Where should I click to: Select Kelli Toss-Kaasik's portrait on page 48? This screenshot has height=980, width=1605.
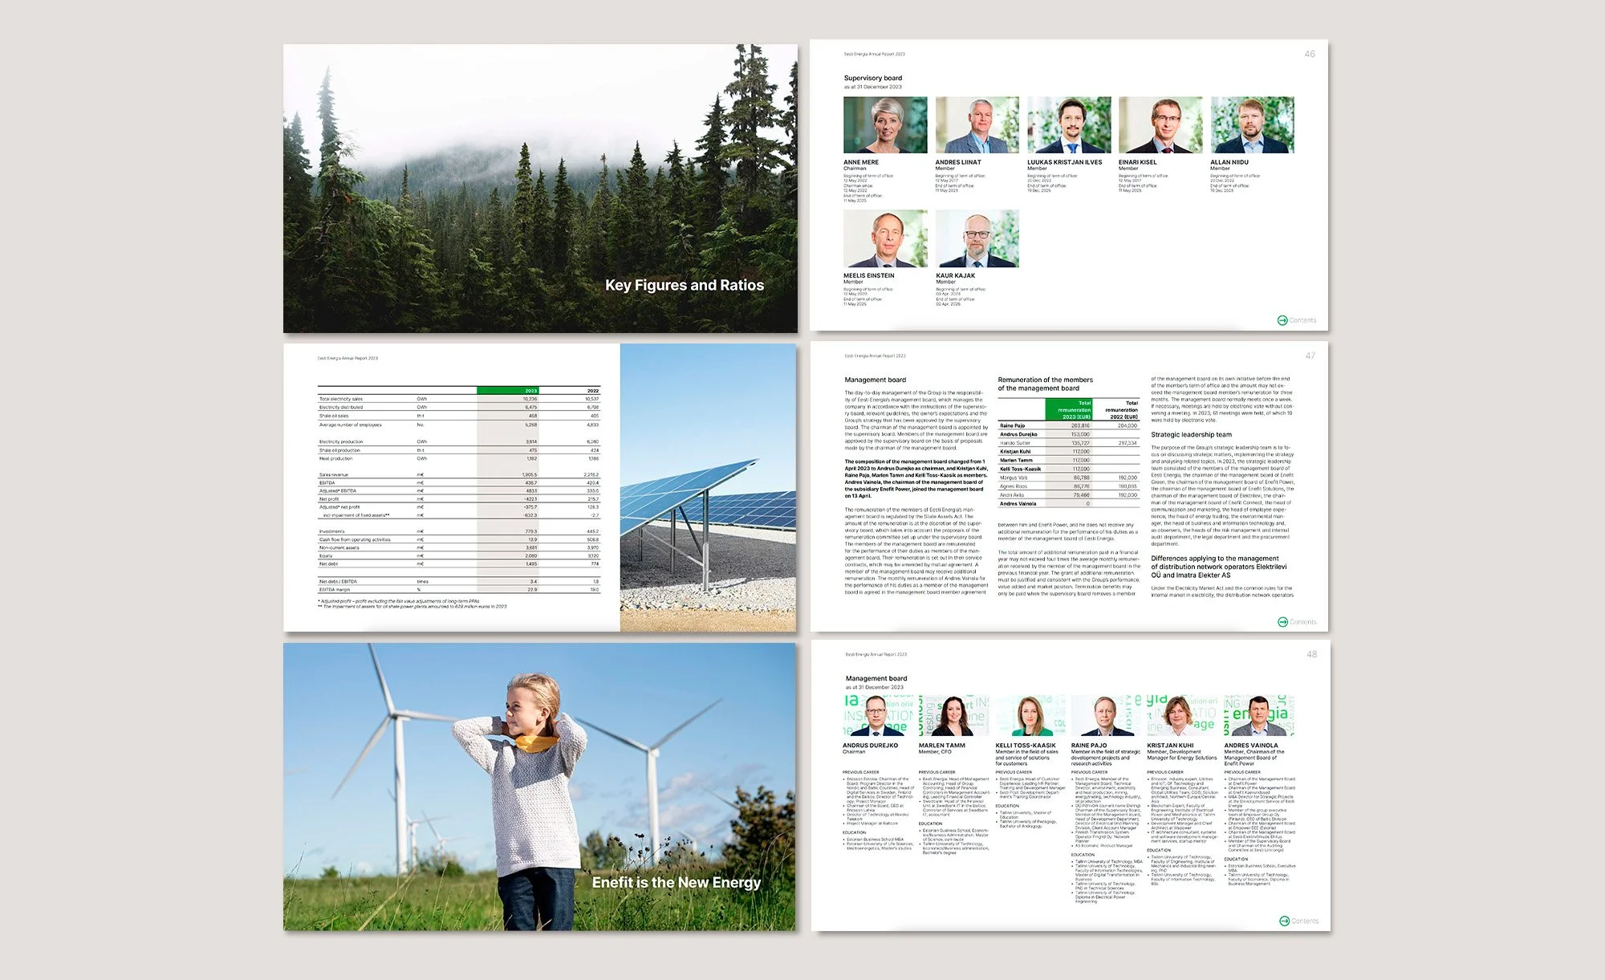click(x=1030, y=715)
